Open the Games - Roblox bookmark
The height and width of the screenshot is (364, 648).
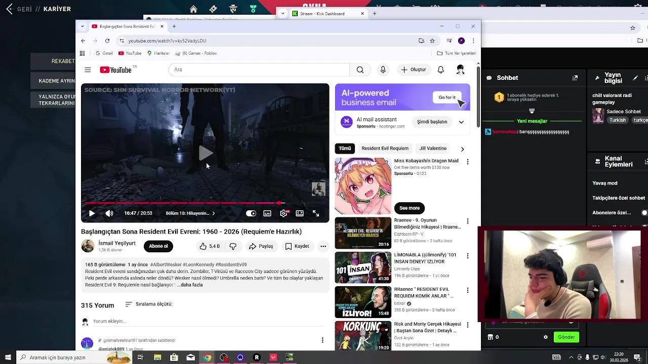pos(195,53)
